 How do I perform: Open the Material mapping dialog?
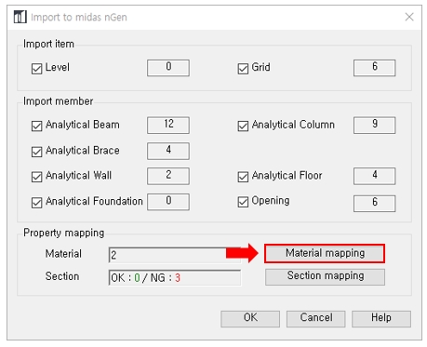click(325, 253)
